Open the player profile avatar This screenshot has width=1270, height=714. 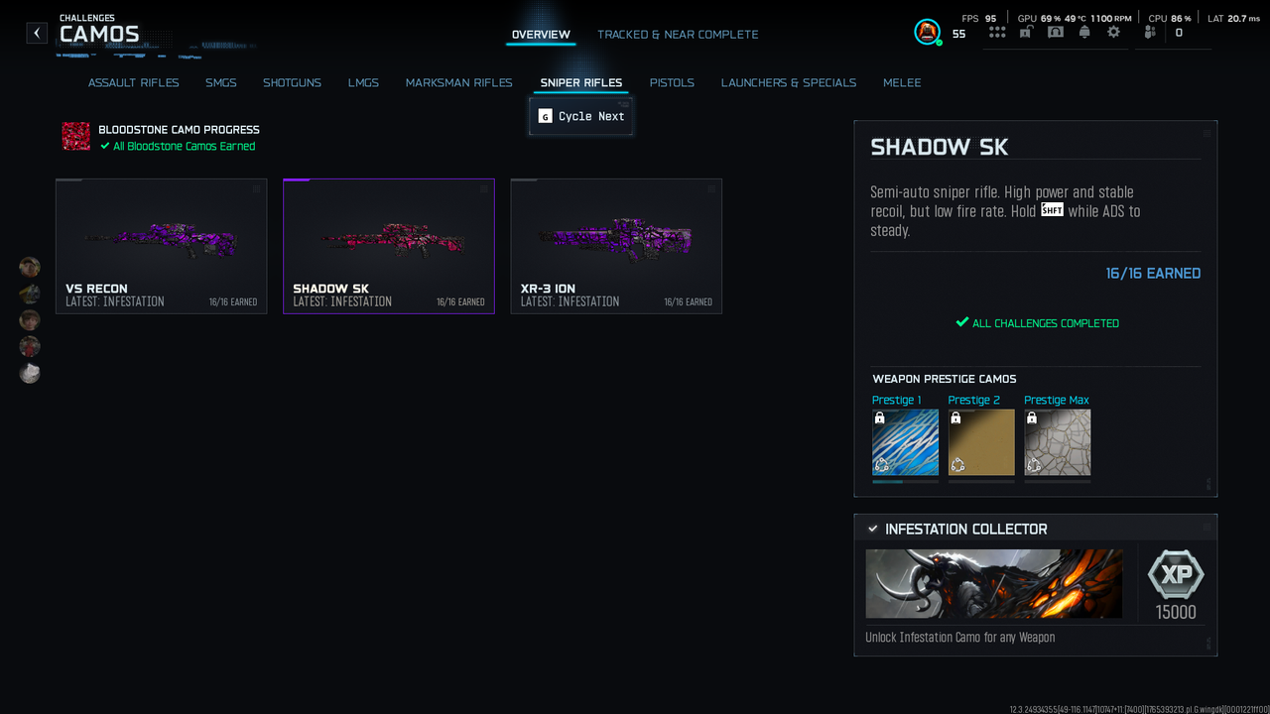[x=927, y=32]
